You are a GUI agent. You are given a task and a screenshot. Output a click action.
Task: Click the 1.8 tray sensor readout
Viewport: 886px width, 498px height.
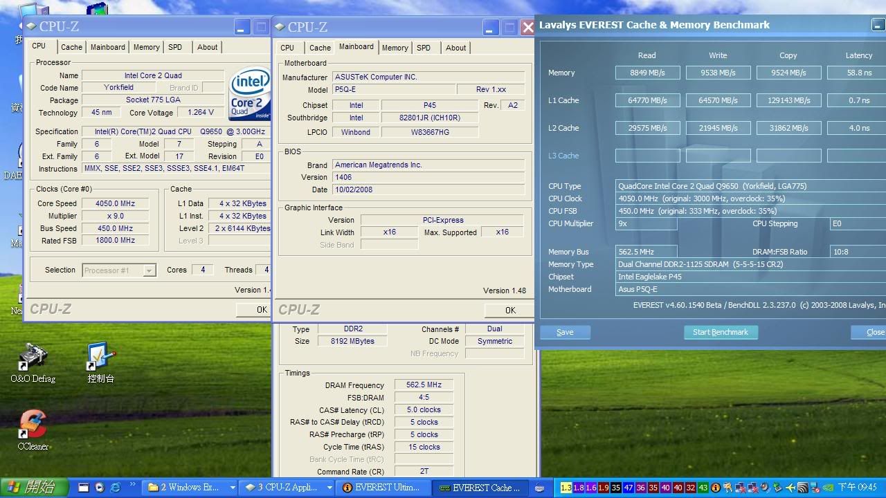point(579,488)
